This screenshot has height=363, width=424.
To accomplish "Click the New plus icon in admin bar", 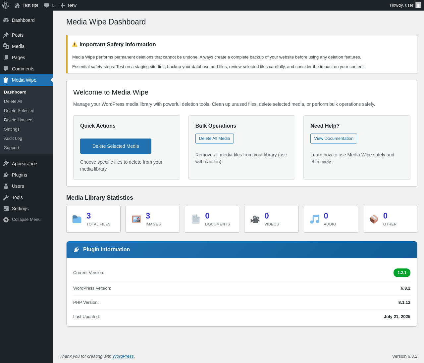I will (x=63, y=5).
